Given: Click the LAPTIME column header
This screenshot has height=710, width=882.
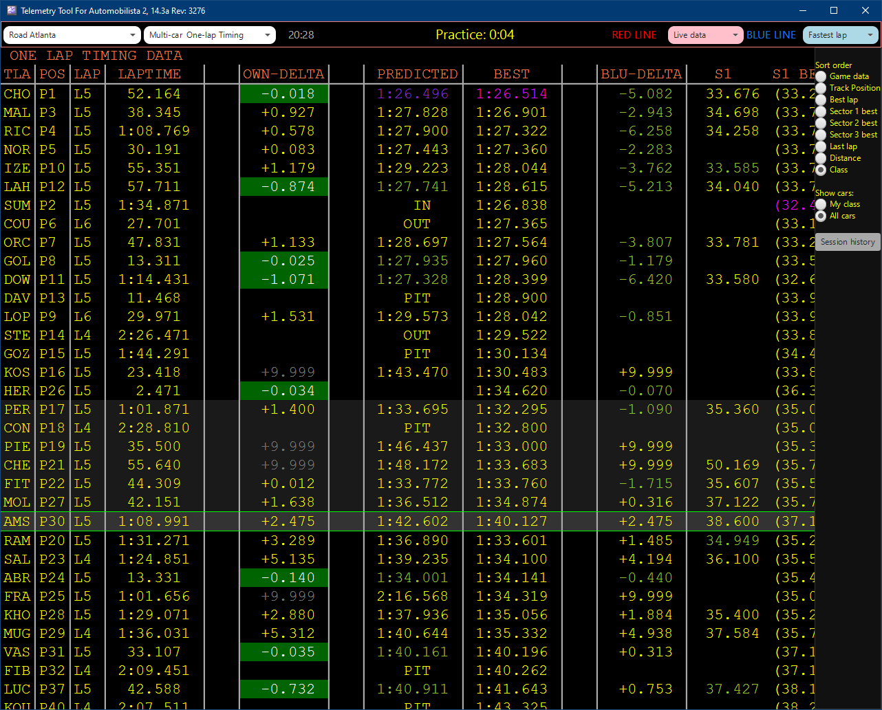Looking at the screenshot, I should coord(149,74).
